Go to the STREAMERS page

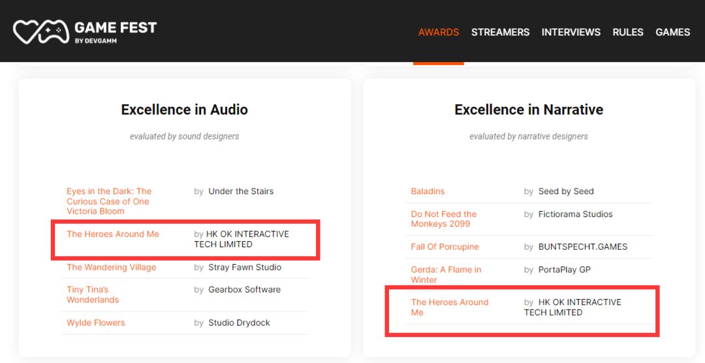[x=500, y=33]
